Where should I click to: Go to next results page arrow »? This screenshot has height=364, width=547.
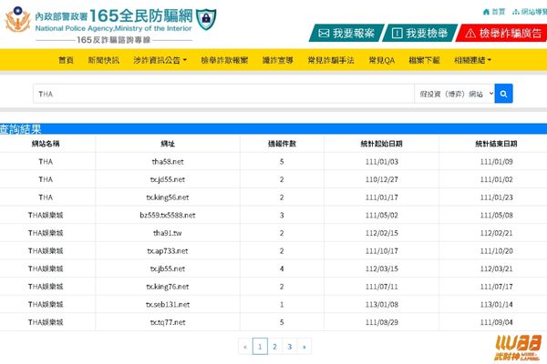304,346
